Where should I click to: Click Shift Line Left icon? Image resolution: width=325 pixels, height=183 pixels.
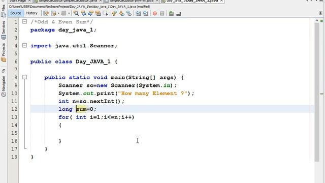(x=138, y=13)
